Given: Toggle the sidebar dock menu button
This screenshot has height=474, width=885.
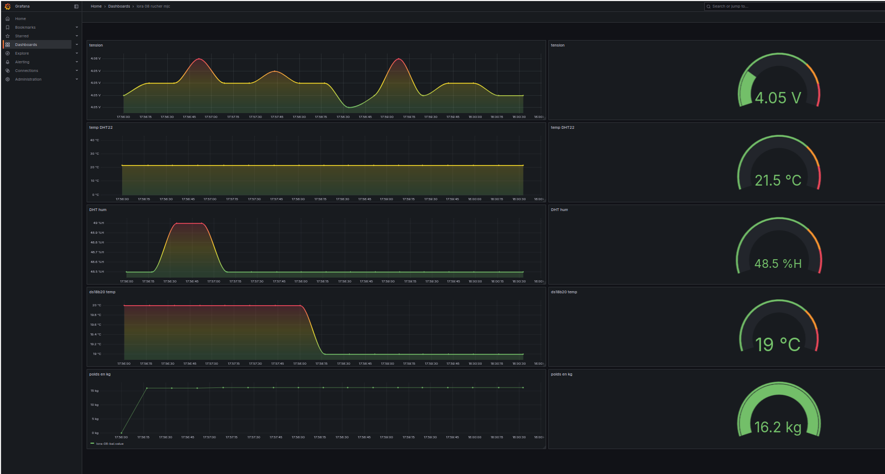Looking at the screenshot, I should pyautogui.click(x=76, y=6).
